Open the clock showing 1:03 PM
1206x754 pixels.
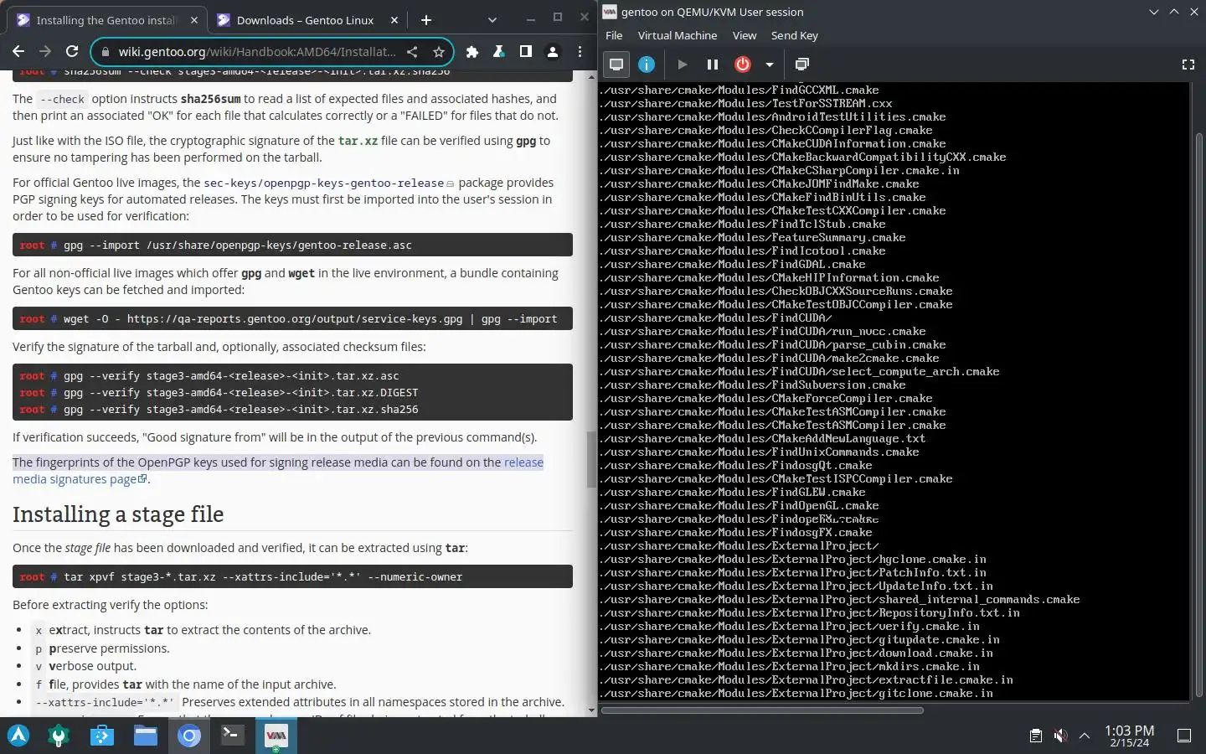click(1130, 736)
